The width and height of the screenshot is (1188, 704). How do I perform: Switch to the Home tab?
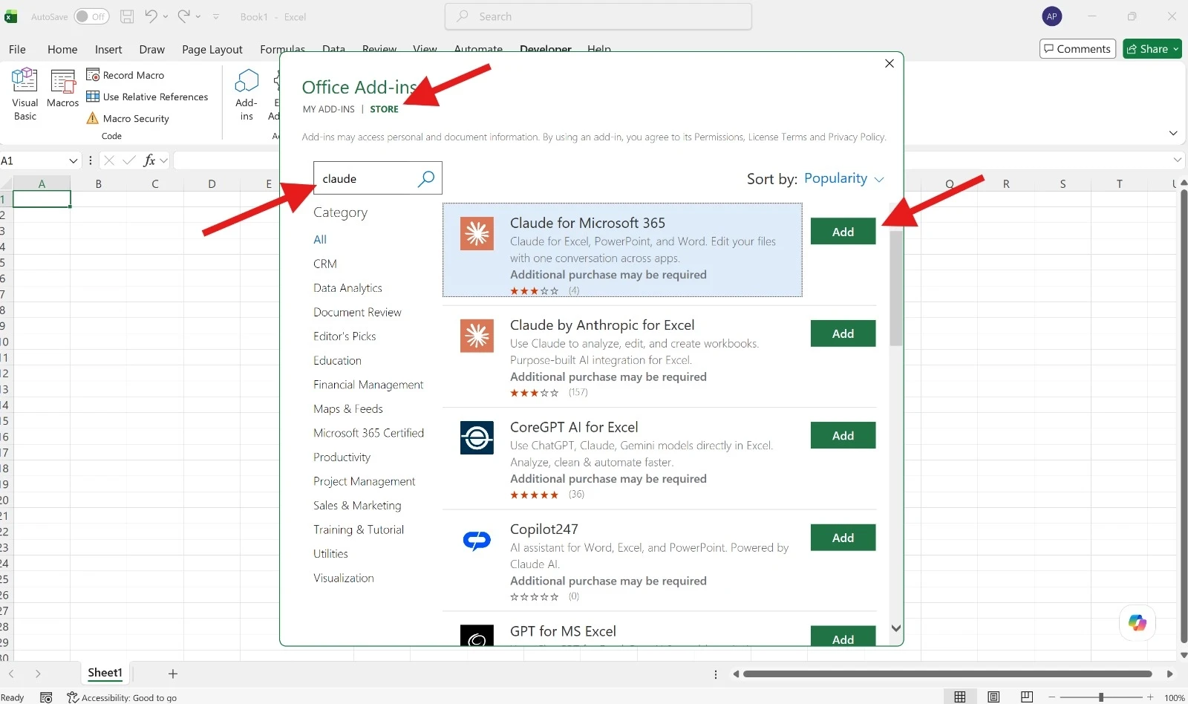(62, 49)
